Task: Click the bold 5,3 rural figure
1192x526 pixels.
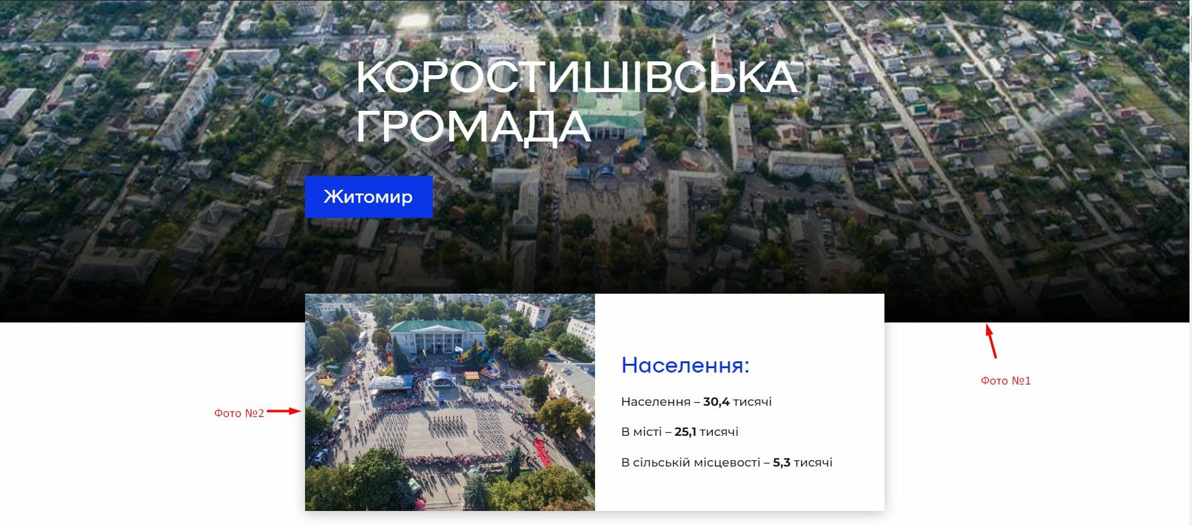Action: pos(782,463)
